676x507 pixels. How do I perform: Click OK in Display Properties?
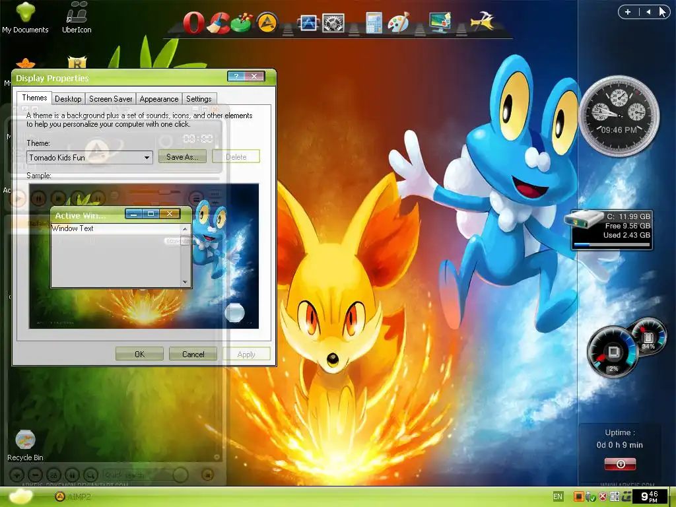139,354
